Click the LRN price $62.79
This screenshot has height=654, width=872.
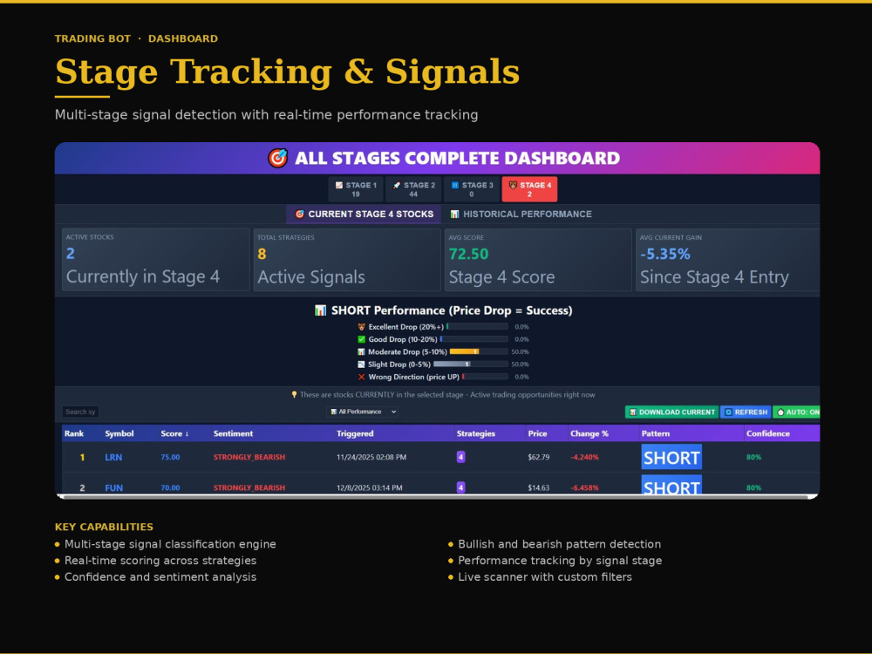tap(538, 457)
